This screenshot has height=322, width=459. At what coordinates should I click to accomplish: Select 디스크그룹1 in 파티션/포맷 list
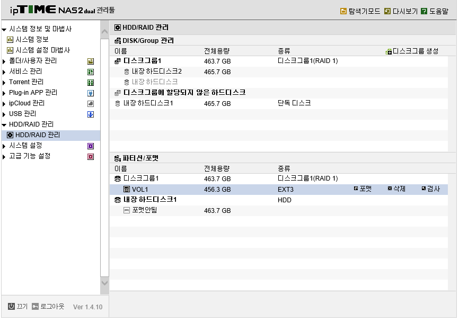279,178
